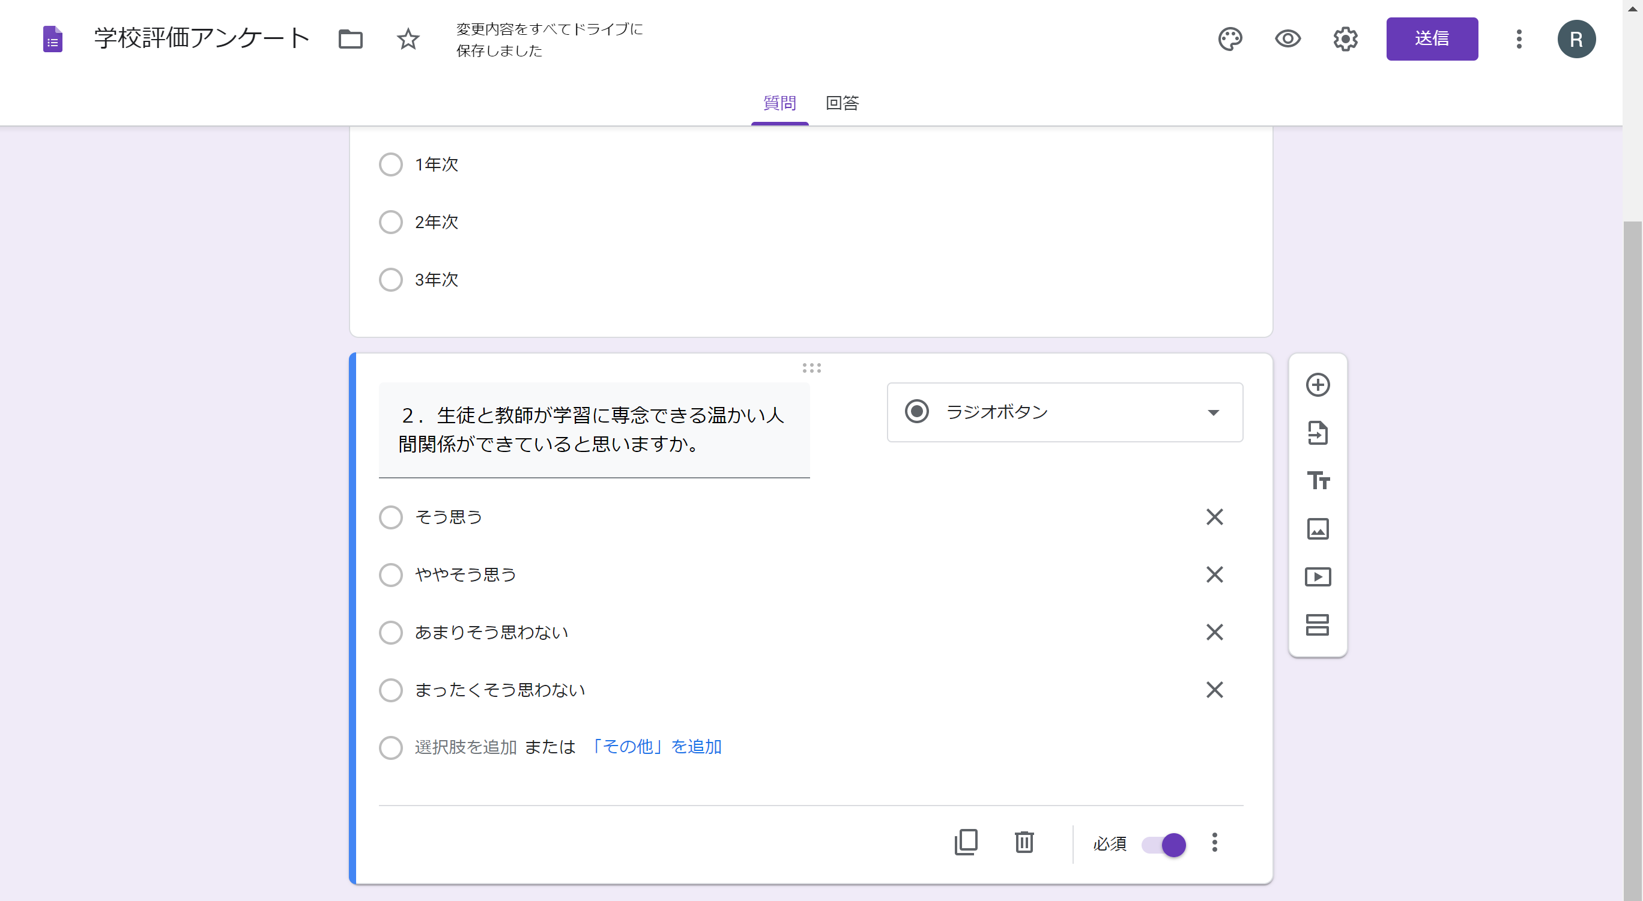Select the 1年次 radio option
The height and width of the screenshot is (901, 1643).
pyautogui.click(x=390, y=164)
